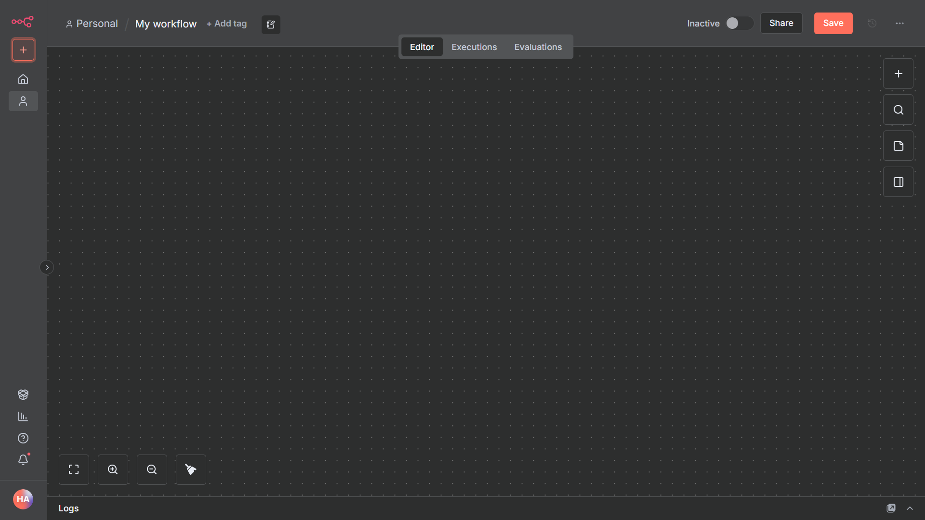
Task: Expand the left sidebar arrow
Action: (47, 267)
